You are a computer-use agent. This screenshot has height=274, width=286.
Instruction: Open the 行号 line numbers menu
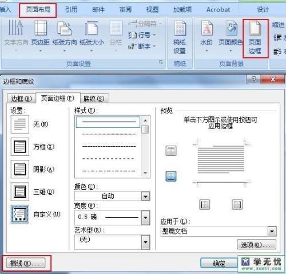click(x=142, y=35)
